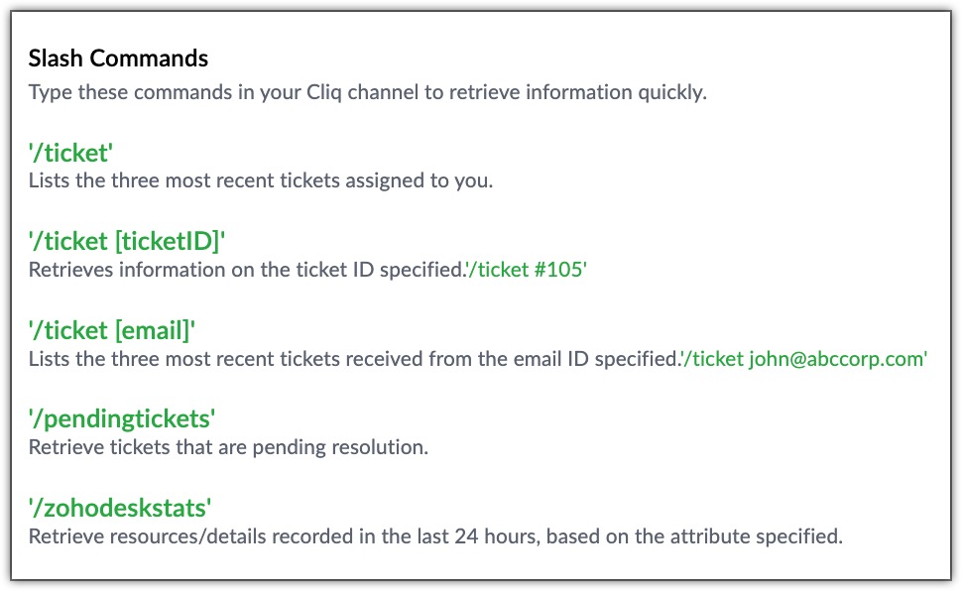Click the '#105' ticket number
Image resolution: width=962 pixels, height=591 pixels.
(558, 270)
